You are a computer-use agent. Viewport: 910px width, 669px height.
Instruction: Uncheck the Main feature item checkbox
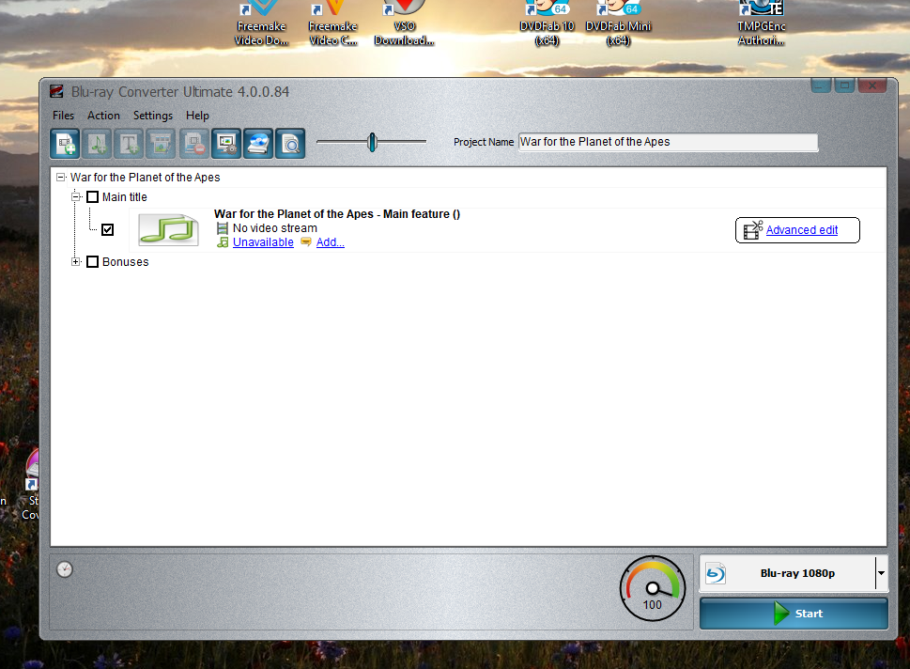107,229
